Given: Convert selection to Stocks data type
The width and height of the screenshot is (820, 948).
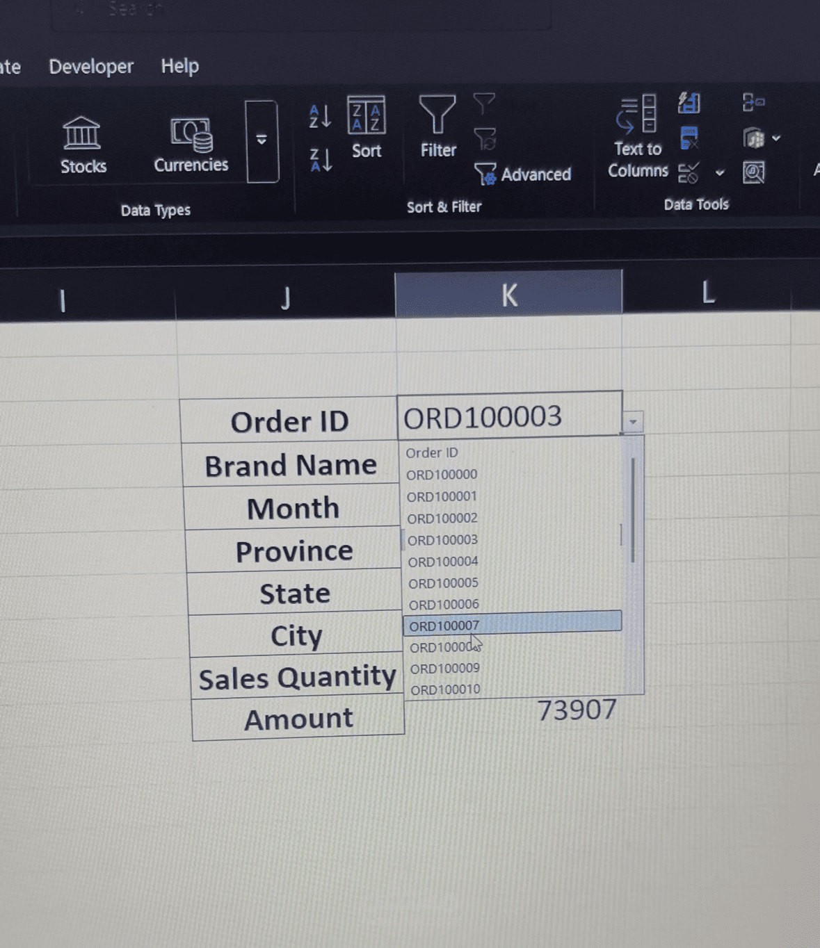Looking at the screenshot, I should [x=83, y=145].
